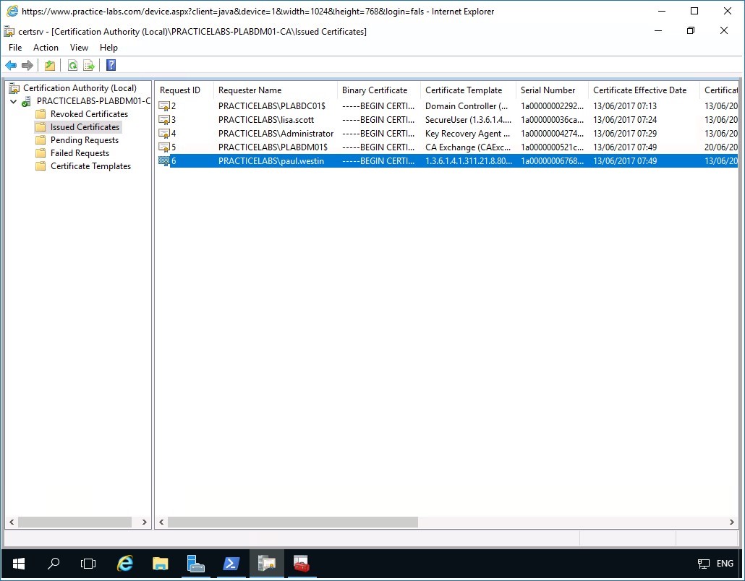745x581 pixels.
Task: Sort by Certificate Effective Date column header
Action: (x=644, y=90)
